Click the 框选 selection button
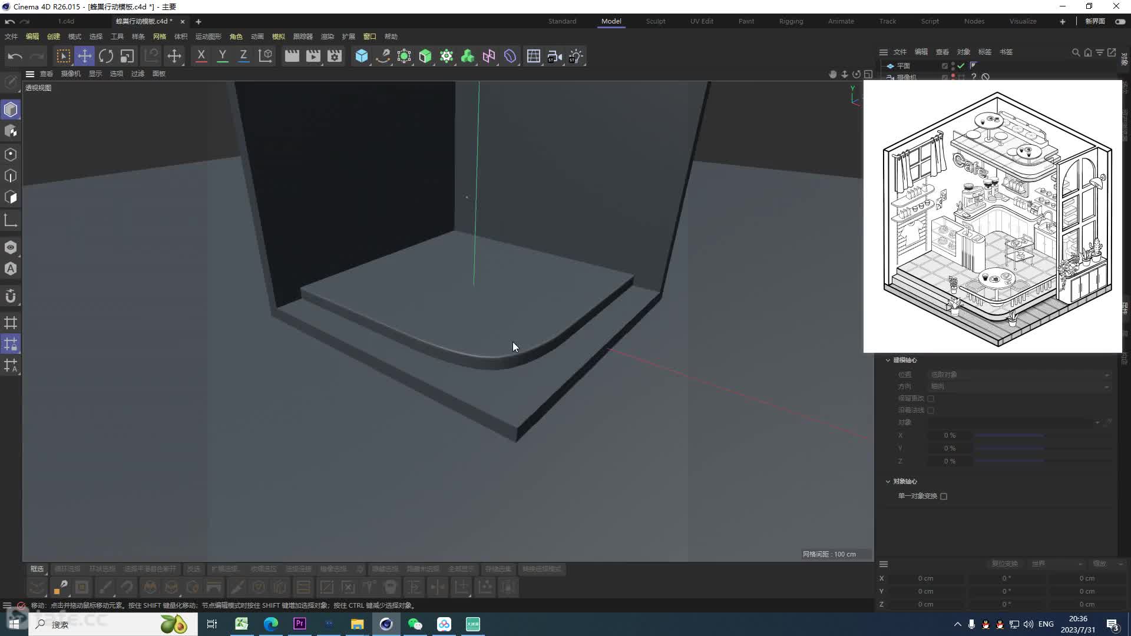 pos(37,569)
